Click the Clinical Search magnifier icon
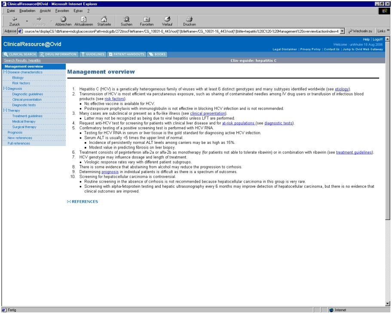The height and width of the screenshot is (314, 392). (6, 55)
